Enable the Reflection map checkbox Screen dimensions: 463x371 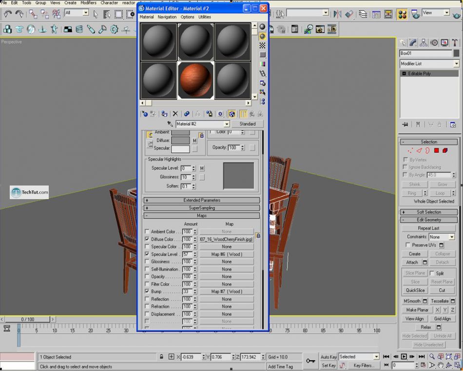pos(147,299)
